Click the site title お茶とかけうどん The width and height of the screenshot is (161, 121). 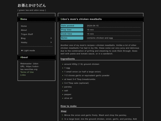[32, 5]
